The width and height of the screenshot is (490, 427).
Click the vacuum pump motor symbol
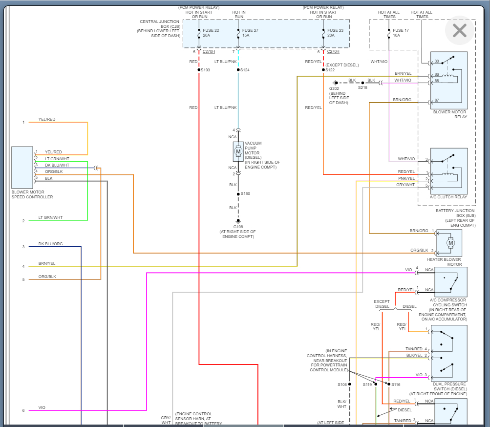pos(238,152)
